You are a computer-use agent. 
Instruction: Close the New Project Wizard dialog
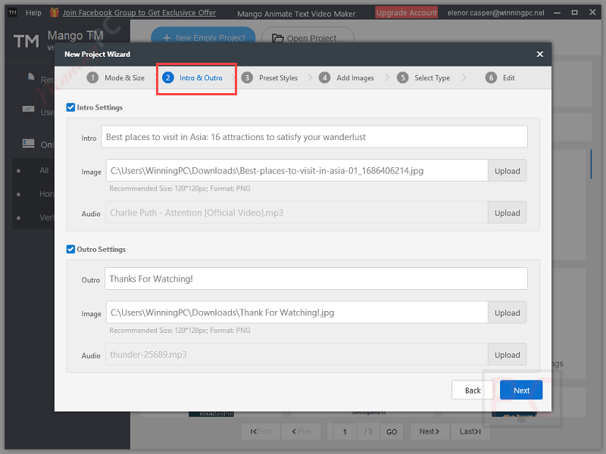tap(539, 54)
